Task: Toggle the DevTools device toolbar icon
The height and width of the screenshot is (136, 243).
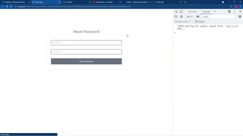Action: (181, 12)
